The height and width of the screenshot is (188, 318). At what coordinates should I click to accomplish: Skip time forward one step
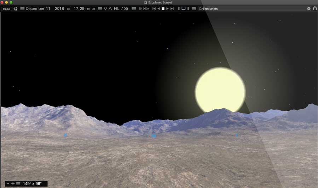click(172, 9)
